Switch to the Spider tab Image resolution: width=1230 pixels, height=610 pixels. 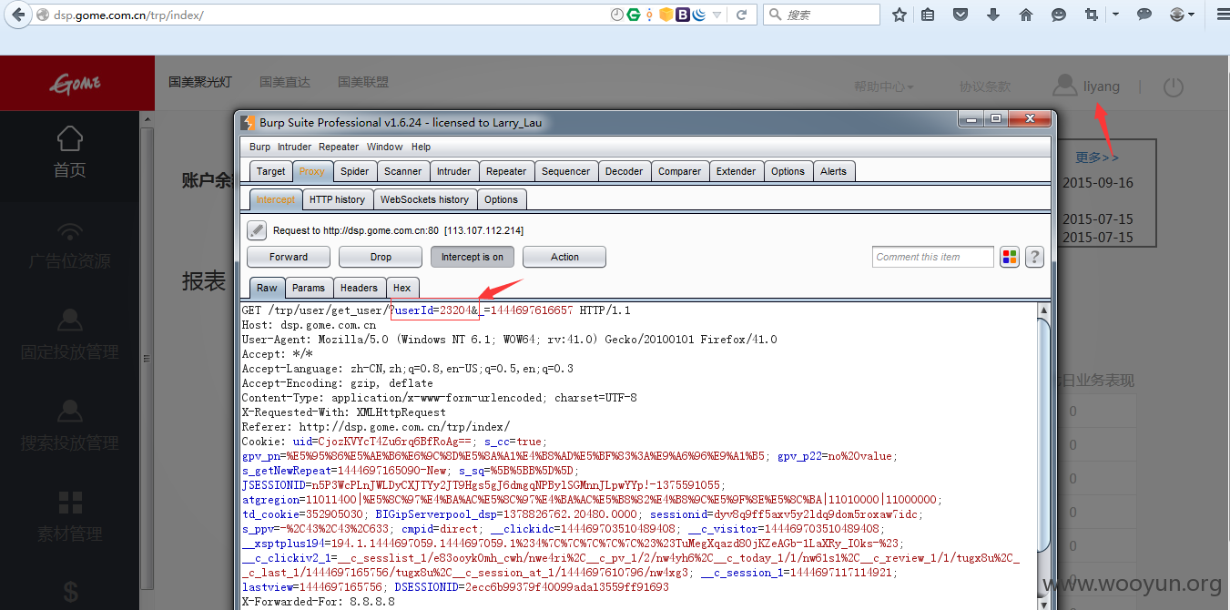[x=355, y=171]
